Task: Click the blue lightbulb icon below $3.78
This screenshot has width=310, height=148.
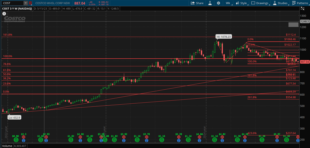Action: 146,140
